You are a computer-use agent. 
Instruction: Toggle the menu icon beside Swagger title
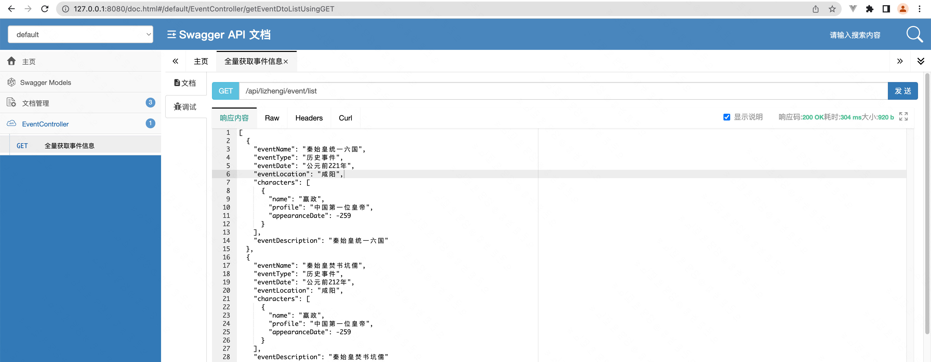[172, 34]
